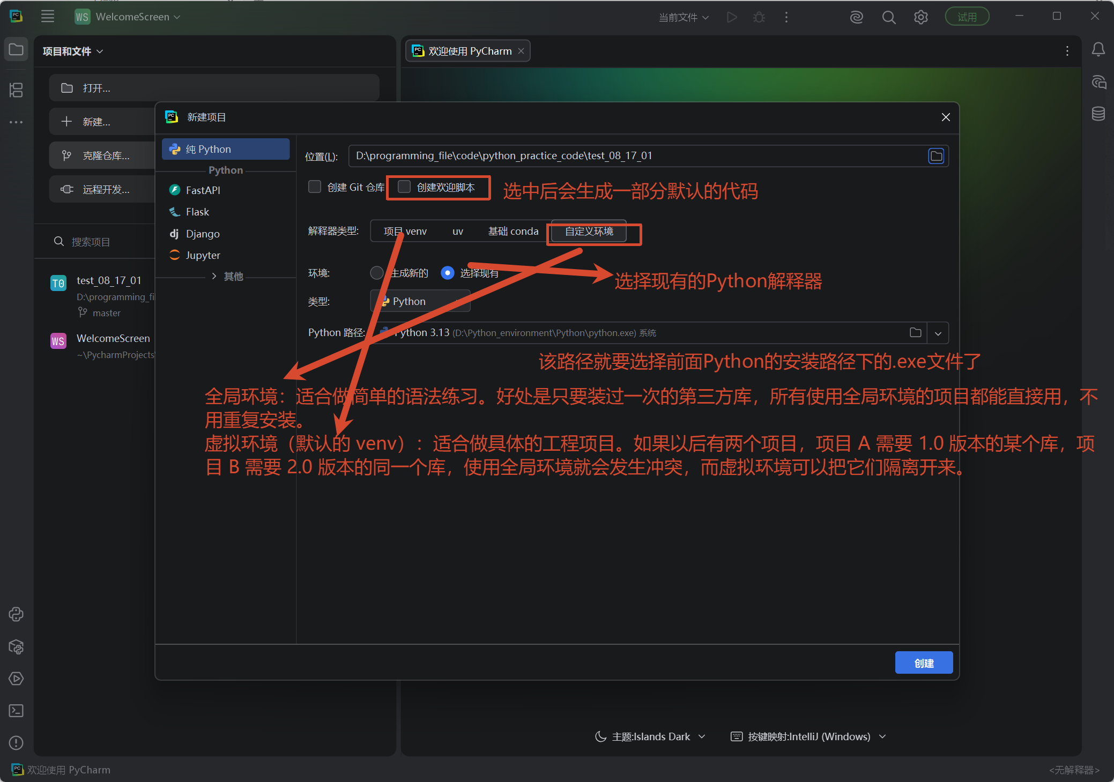Enable the Create Git repository checkbox
This screenshot has height=782, width=1114.
coord(315,187)
